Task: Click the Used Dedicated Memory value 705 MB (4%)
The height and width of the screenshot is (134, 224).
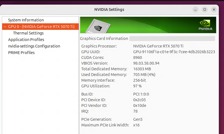Action: pos(144,75)
